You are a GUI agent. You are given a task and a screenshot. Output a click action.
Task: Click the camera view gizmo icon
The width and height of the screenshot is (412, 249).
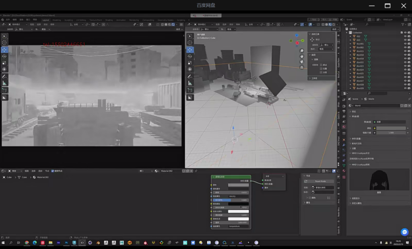(x=302, y=62)
